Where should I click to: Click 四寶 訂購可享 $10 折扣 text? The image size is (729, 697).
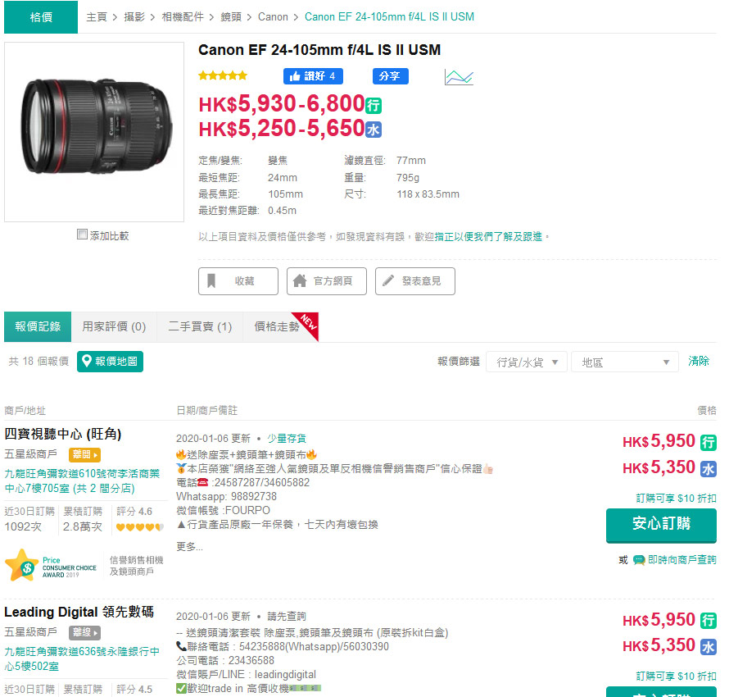tap(676, 499)
